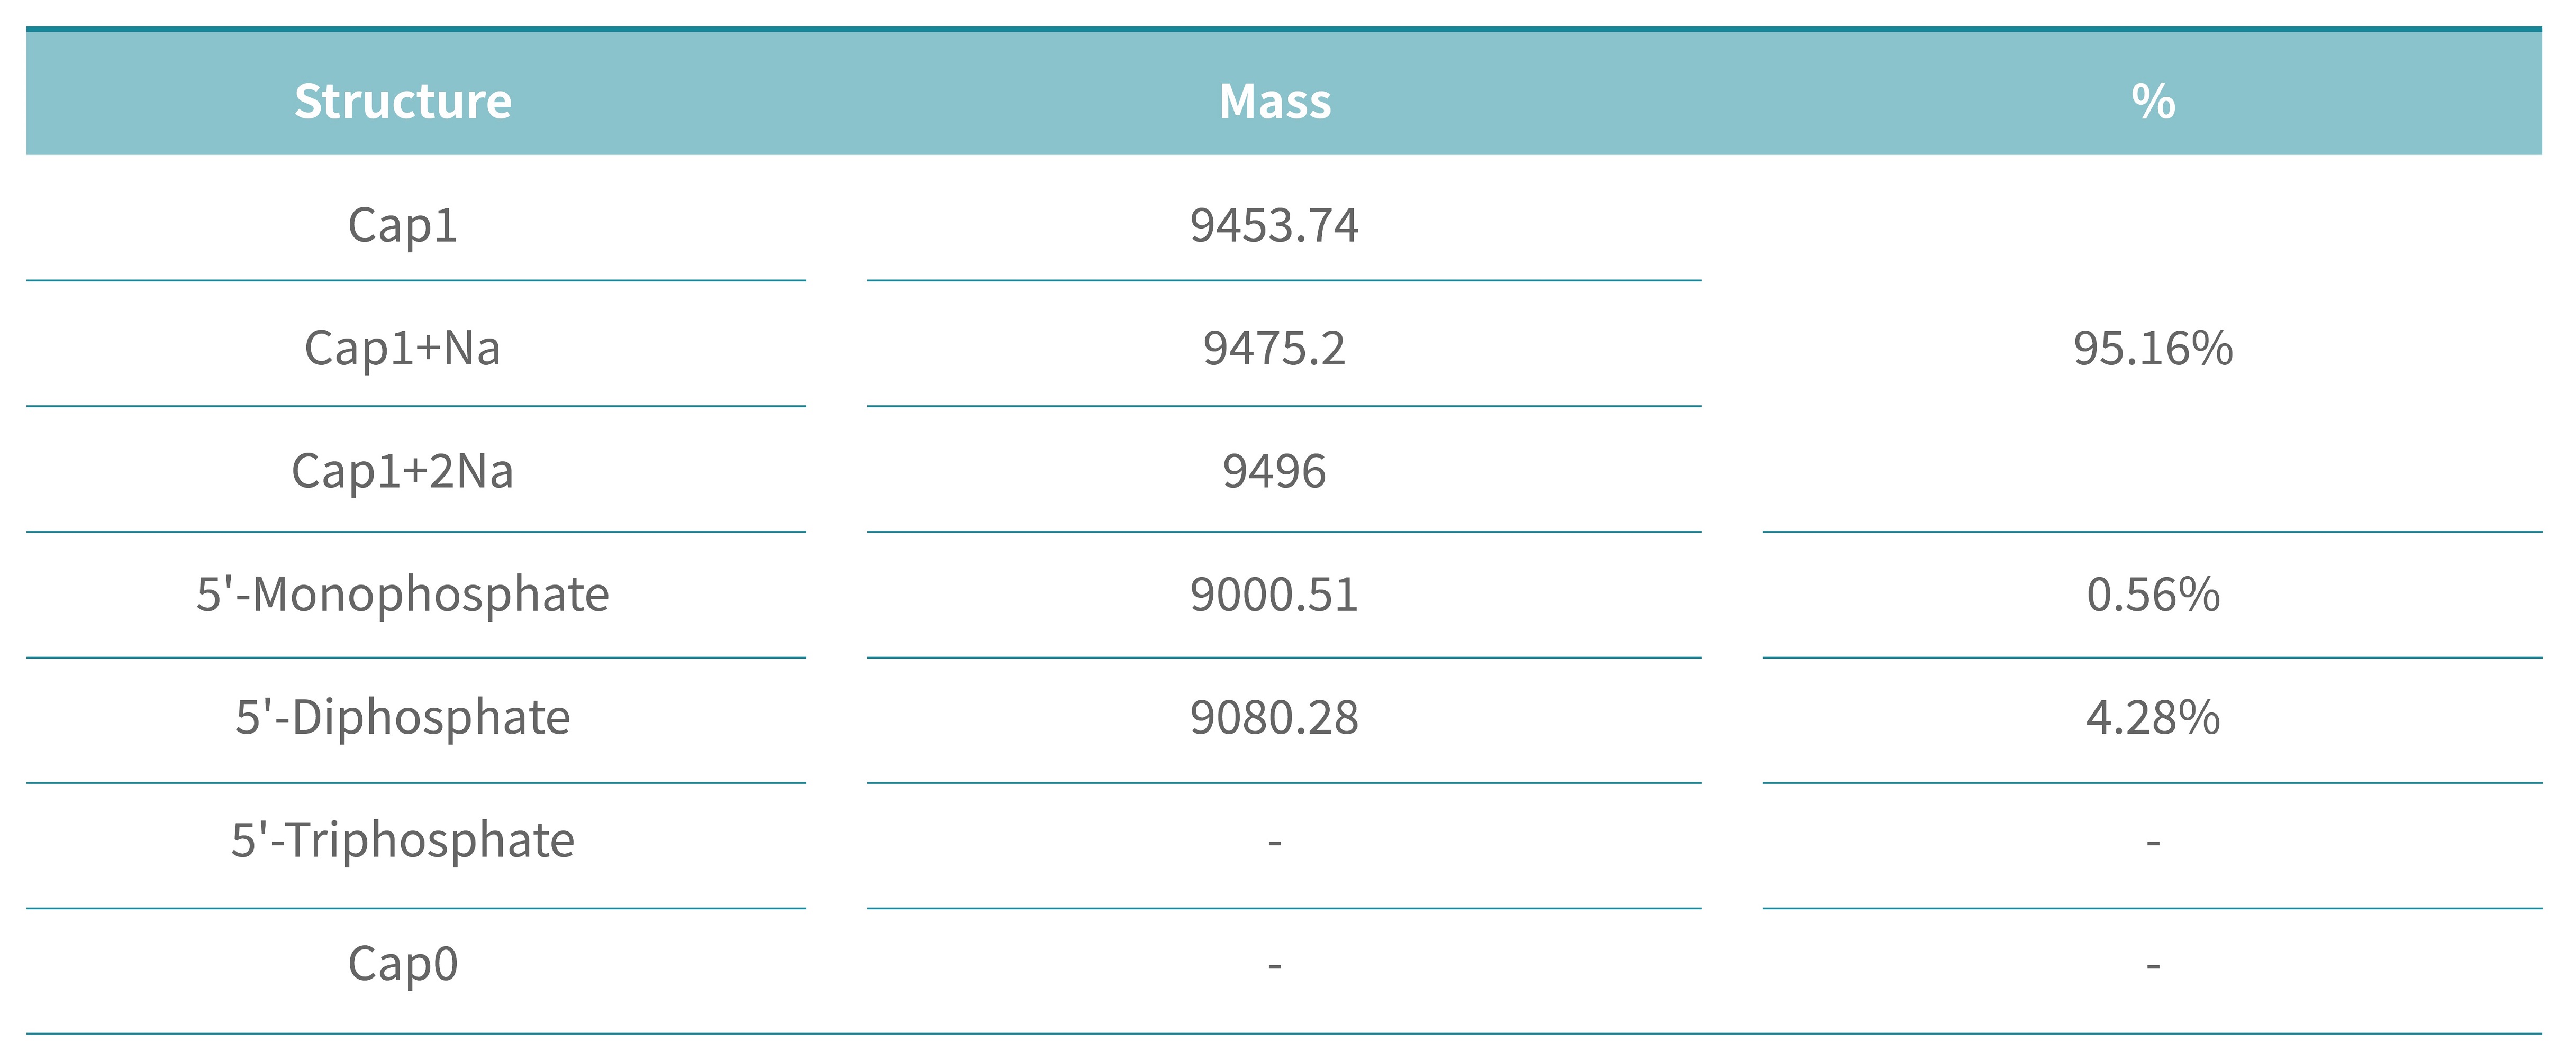The height and width of the screenshot is (1060, 2576).
Task: Click the 4.28% percentage cell
Action: [2153, 717]
